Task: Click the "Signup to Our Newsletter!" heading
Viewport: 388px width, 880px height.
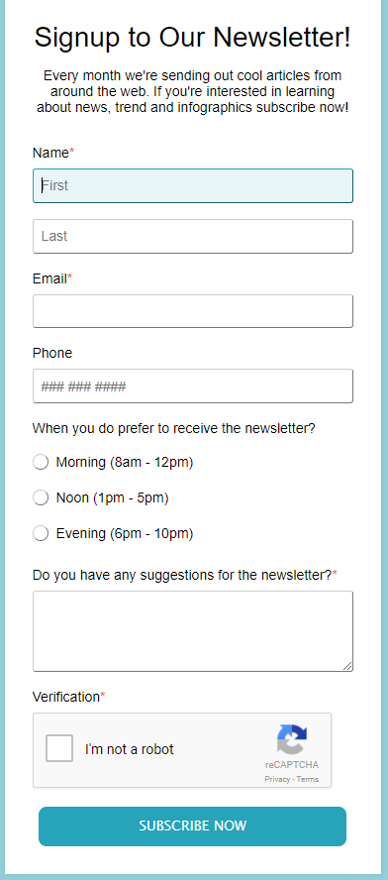Action: 192,38
